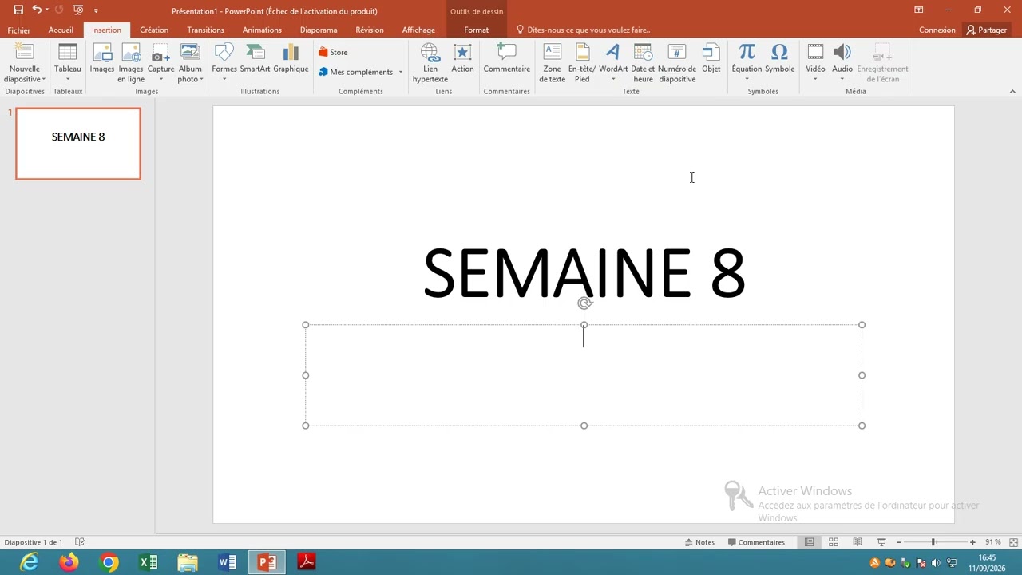This screenshot has height=575, width=1022.
Task: Insert a Zone de texte
Action: (552, 62)
